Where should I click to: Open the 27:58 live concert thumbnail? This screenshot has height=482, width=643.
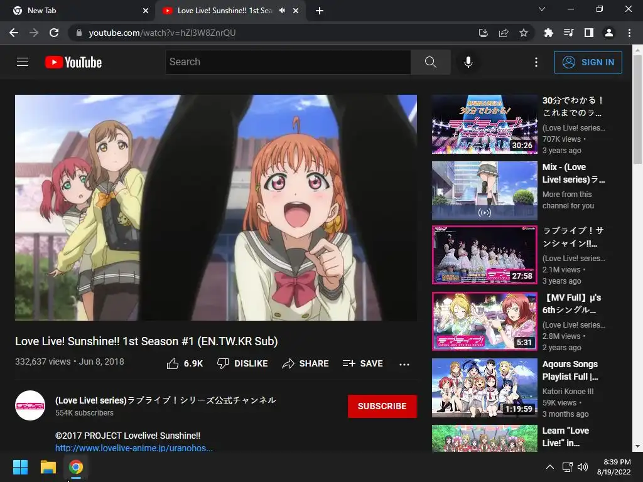coord(484,255)
